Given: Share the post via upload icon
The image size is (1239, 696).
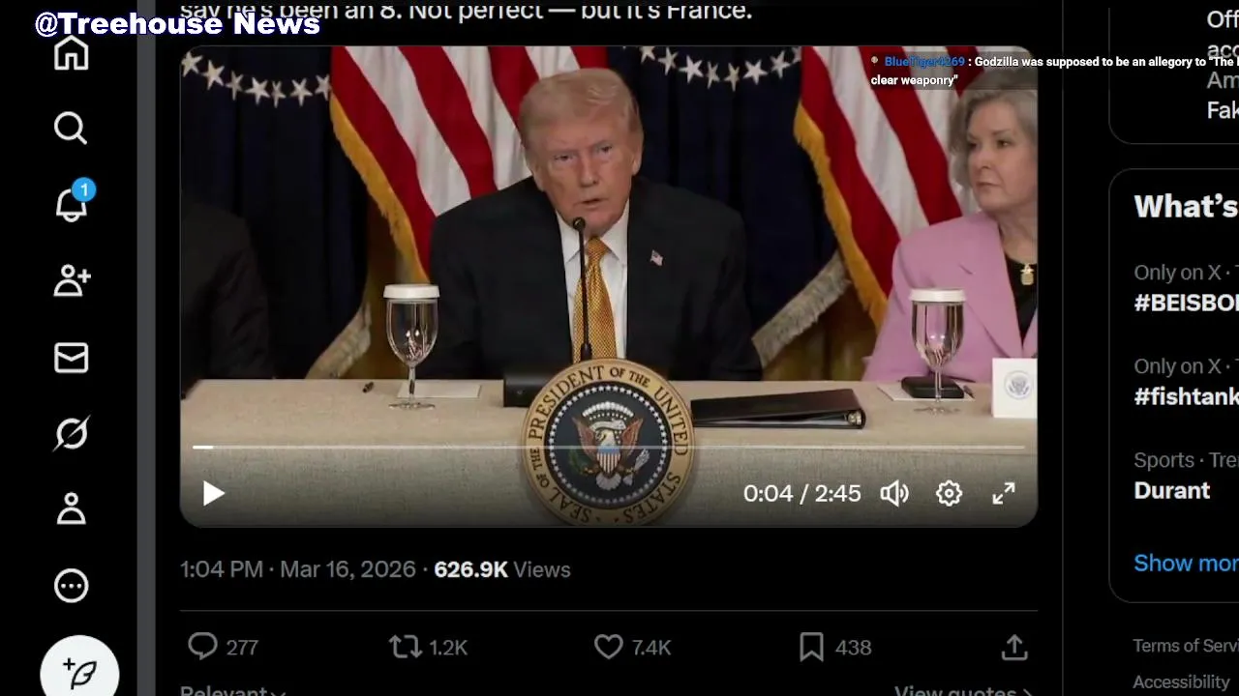Looking at the screenshot, I should point(1014,647).
